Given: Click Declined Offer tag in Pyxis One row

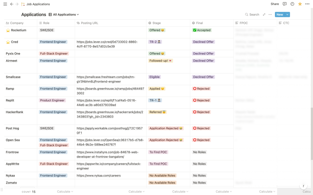Looking at the screenshot, I should click(203, 53).
